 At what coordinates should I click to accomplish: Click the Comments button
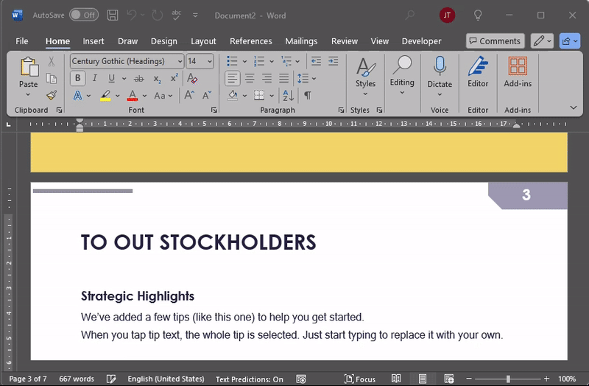tap(495, 41)
